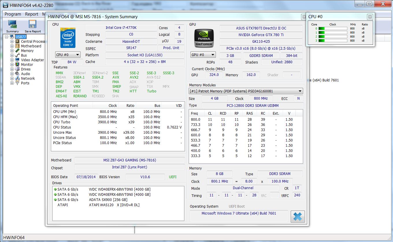
Task: Click green status icon of ADATA SX900 drive
Action: pyautogui.click(x=55, y=200)
